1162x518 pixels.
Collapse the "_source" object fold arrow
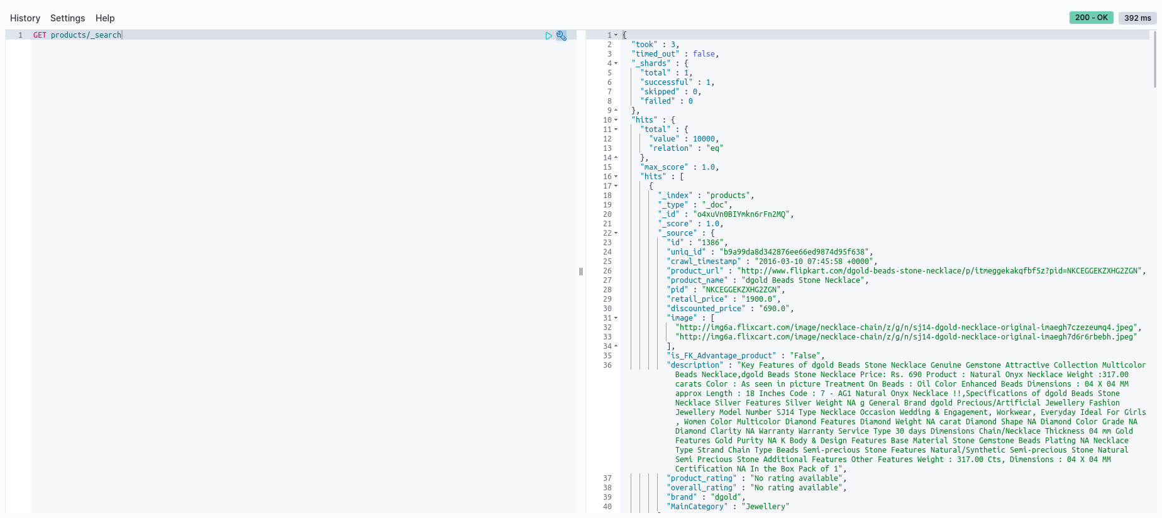click(616, 233)
